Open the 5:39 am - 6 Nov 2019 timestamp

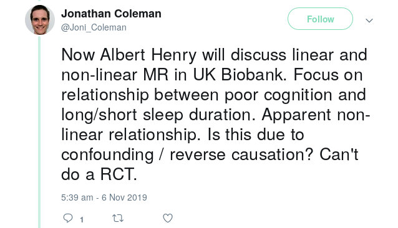pos(104,197)
